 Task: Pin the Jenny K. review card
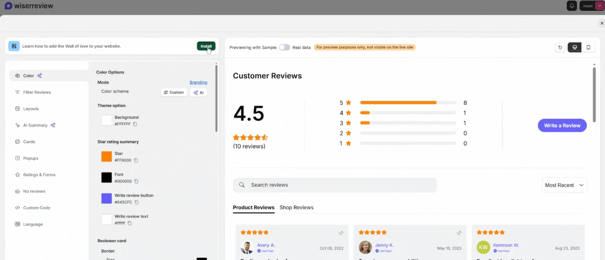pos(459,233)
